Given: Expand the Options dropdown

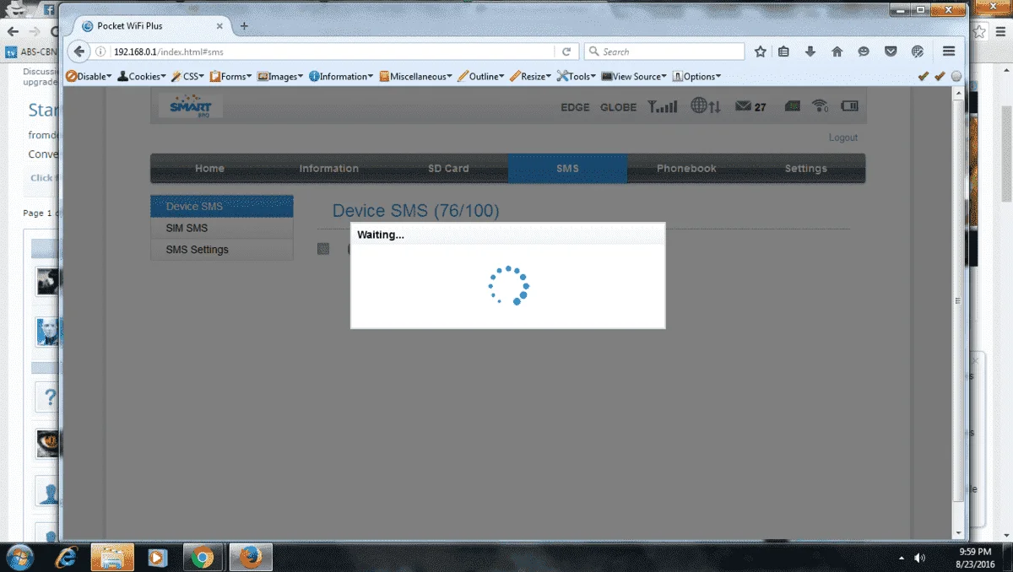Looking at the screenshot, I should tap(696, 76).
